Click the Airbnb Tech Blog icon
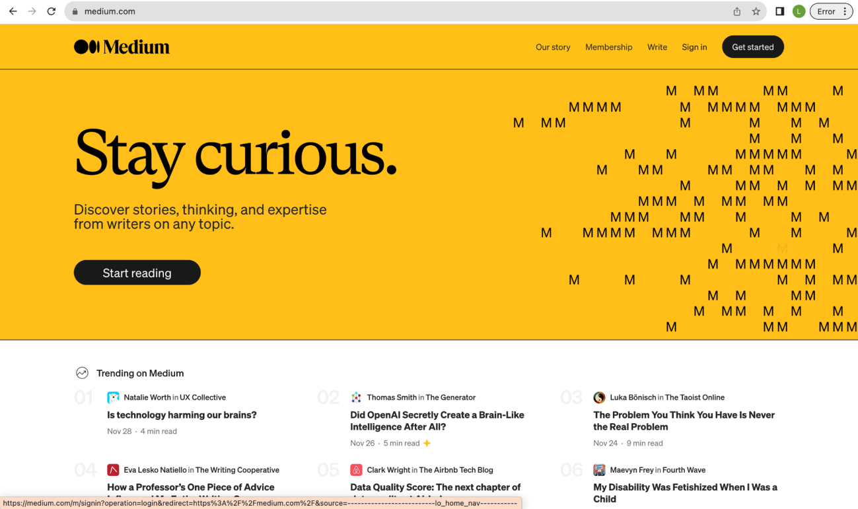The image size is (858, 509). (x=356, y=470)
